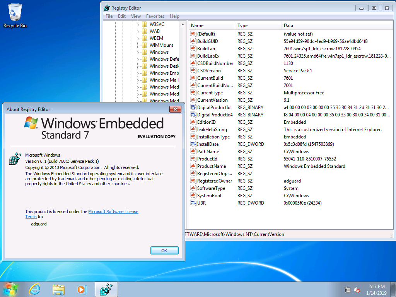Select Registry Editor taskbar button
This screenshot has width=396, height=297.
point(106,289)
